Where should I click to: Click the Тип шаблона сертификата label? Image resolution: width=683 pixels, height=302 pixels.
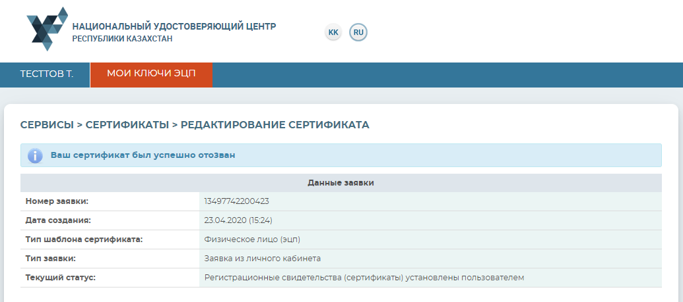pos(84,239)
